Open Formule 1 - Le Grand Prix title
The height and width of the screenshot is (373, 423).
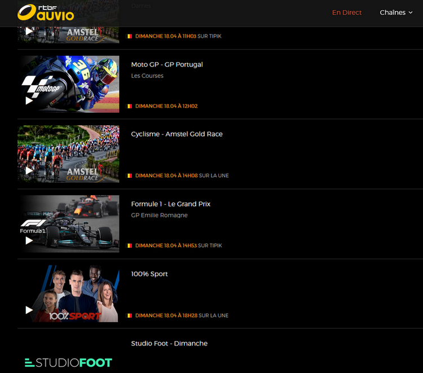point(170,204)
